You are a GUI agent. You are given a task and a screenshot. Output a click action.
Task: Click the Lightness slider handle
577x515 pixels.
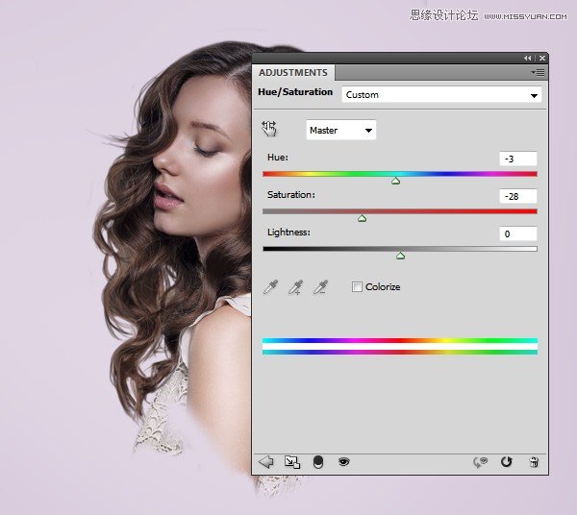(400, 256)
